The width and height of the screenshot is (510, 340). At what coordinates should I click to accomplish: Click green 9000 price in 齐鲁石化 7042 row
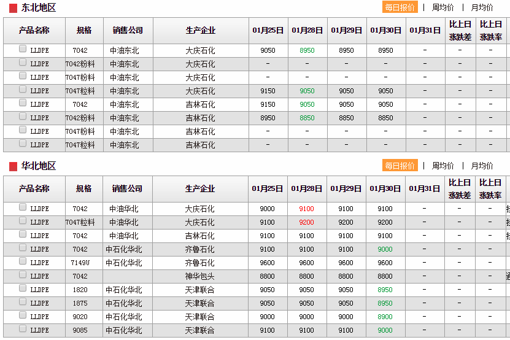[x=385, y=250]
